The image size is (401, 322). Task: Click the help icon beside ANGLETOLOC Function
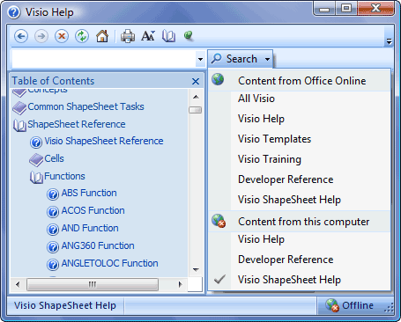tap(53, 265)
